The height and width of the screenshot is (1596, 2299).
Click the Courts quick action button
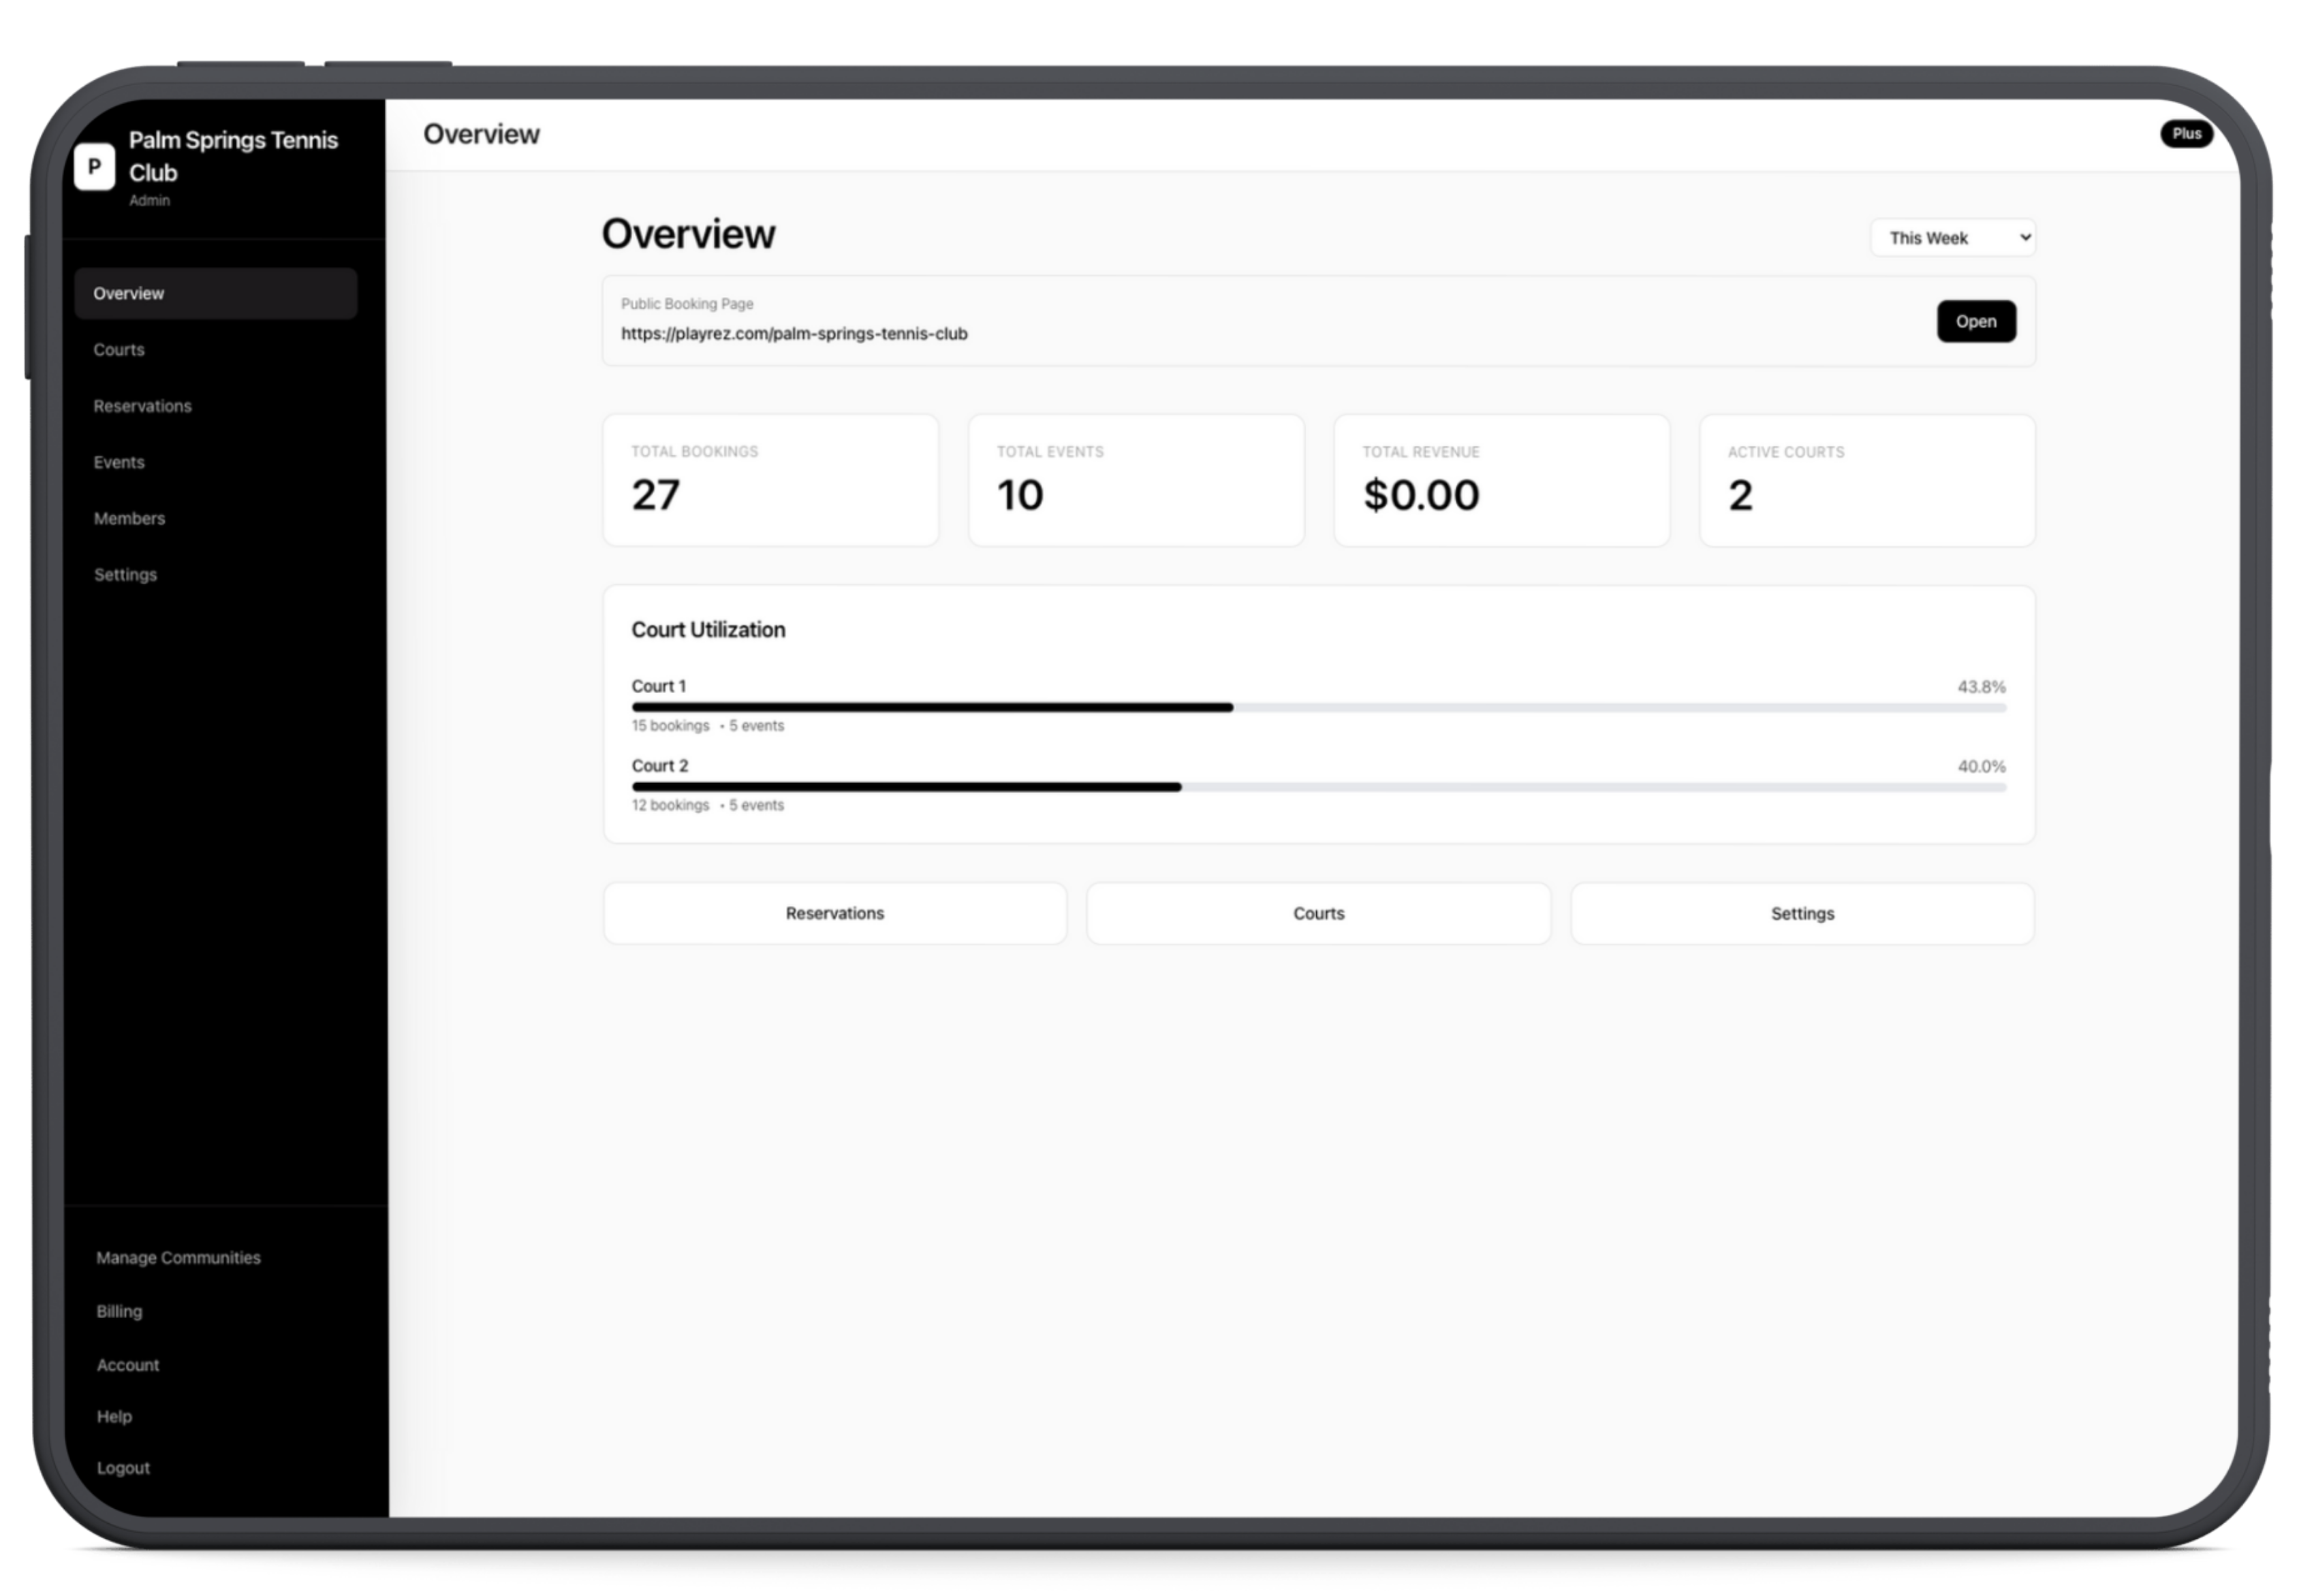click(x=1317, y=913)
